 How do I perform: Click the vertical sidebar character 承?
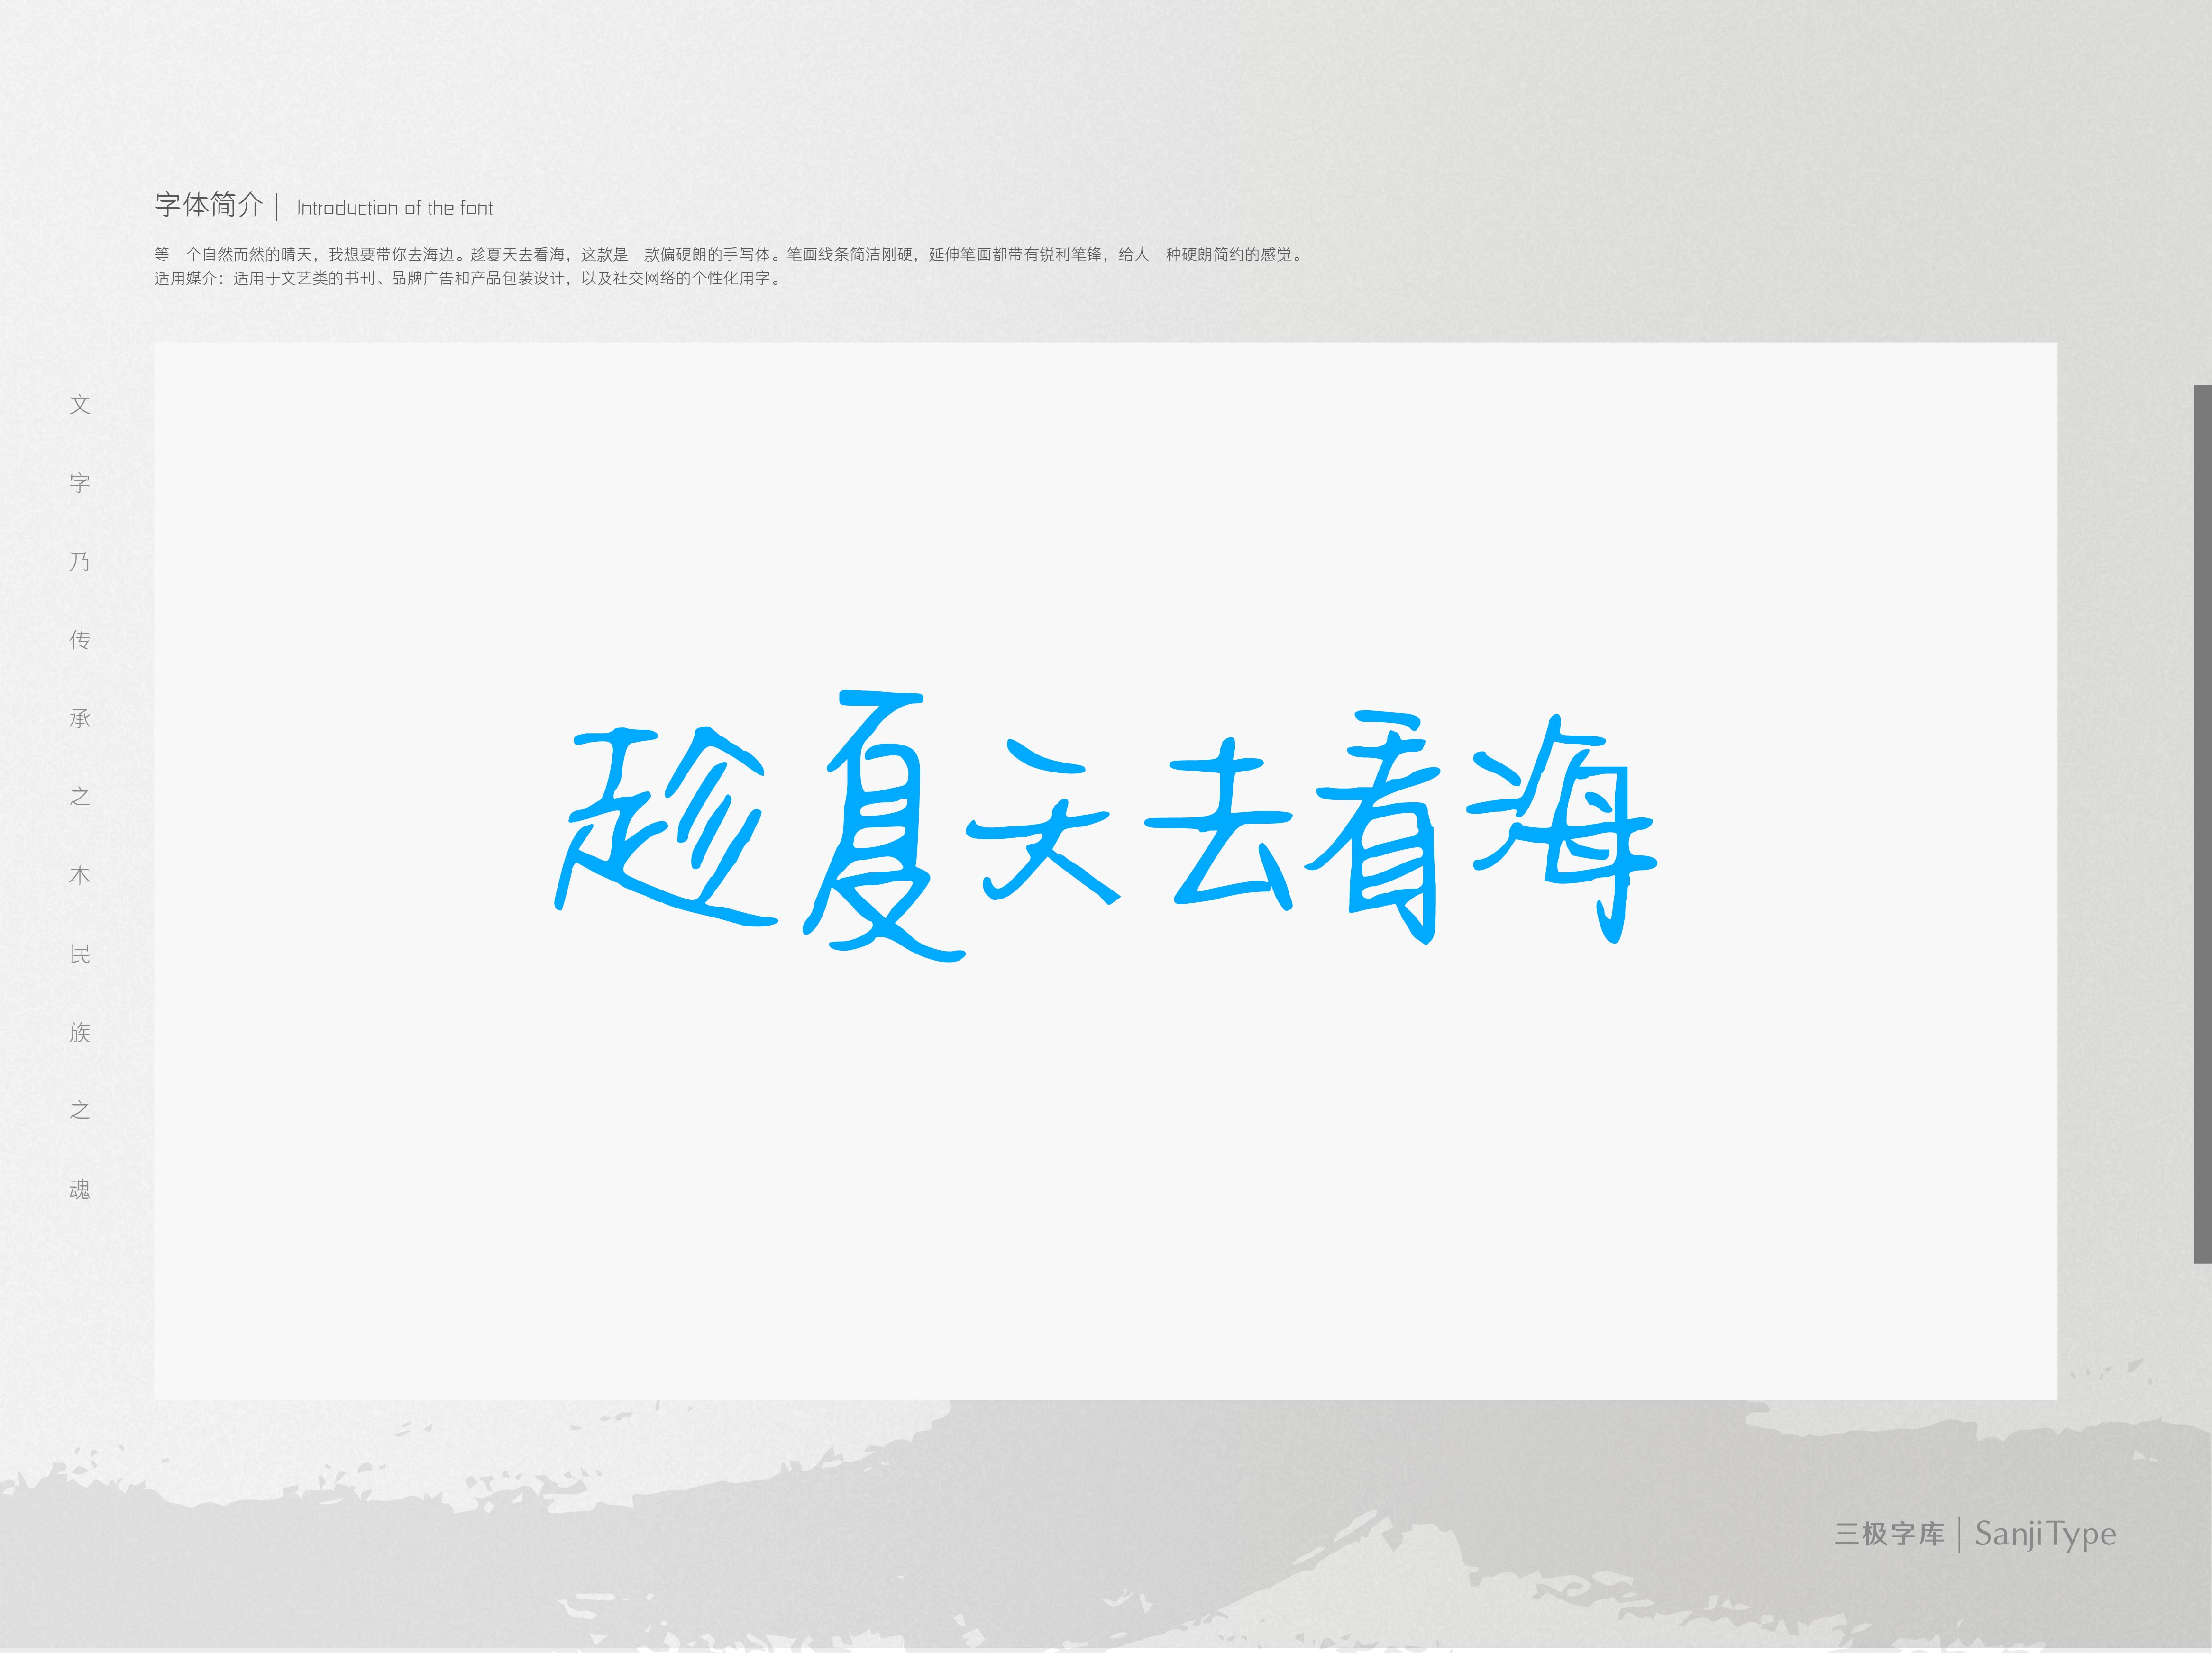[80, 718]
